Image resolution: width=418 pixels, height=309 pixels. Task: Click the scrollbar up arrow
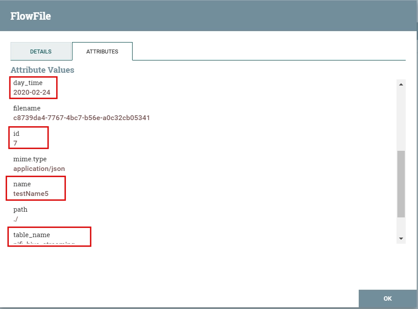(401, 84)
